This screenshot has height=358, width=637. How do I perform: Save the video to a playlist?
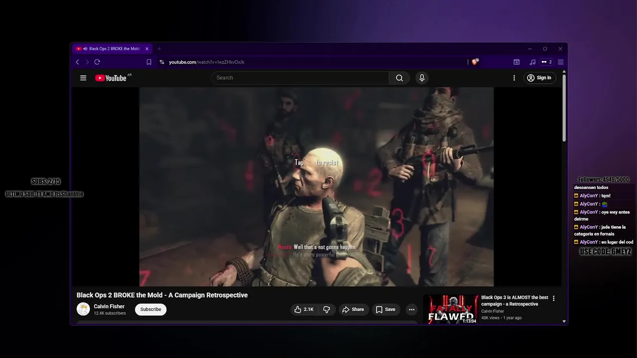pyautogui.click(x=386, y=309)
